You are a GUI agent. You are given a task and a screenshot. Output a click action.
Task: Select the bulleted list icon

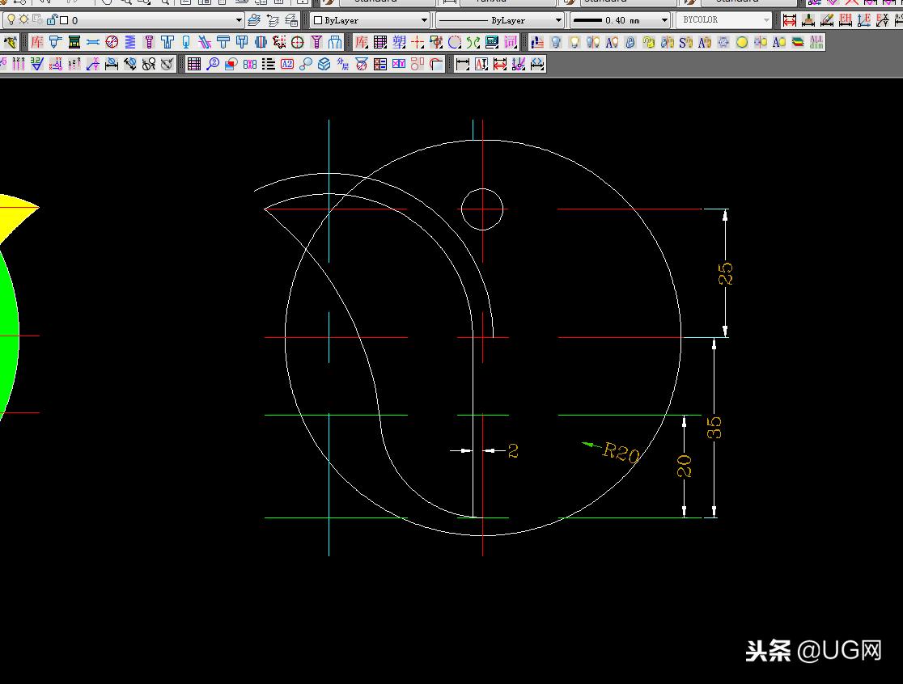268,64
